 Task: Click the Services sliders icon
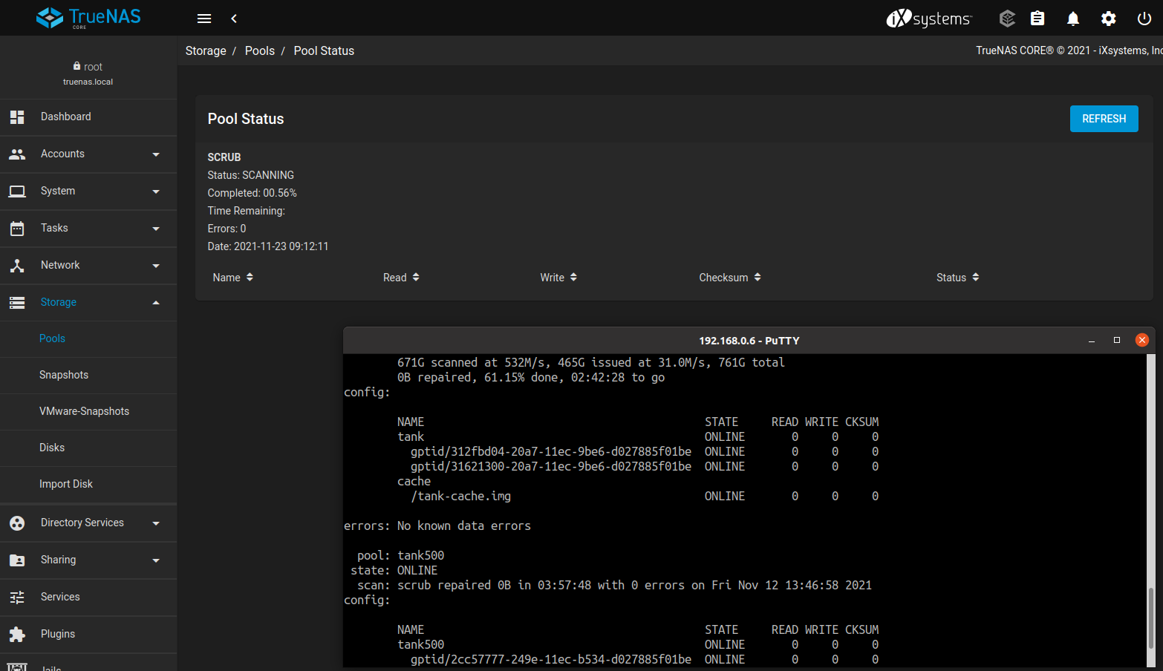pyautogui.click(x=17, y=598)
